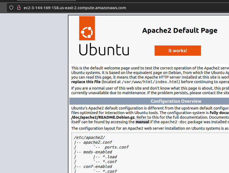Click the "/doc/apache2/README.Debian.gz" bold path
229x173 pixels.
(103, 117)
